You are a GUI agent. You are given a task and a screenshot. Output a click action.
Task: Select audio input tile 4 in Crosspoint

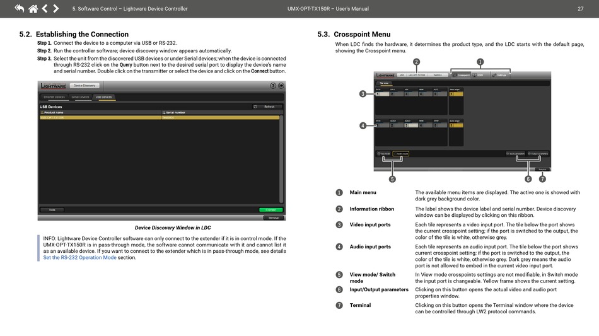tap(426, 125)
